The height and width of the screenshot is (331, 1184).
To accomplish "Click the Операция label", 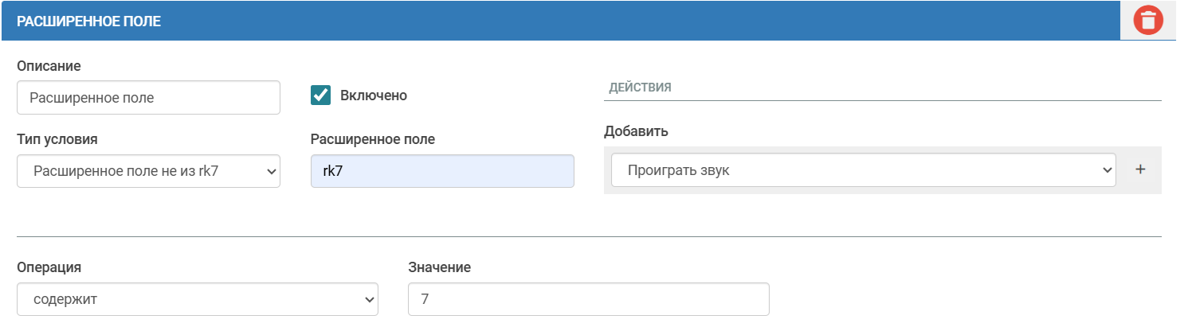I will [x=49, y=267].
